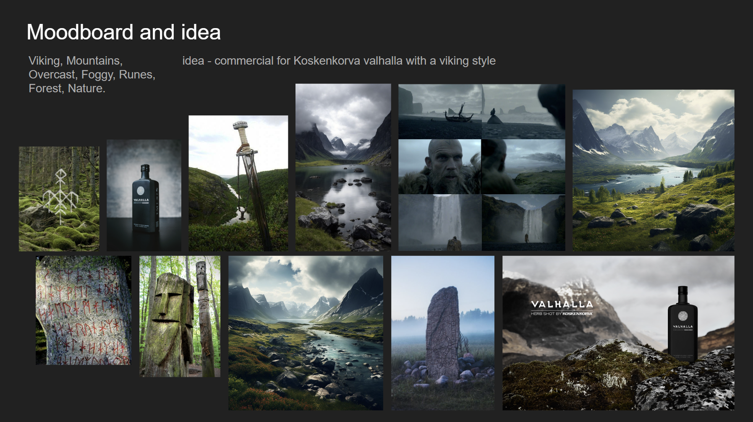The image size is (753, 422).
Task: Select the mossy forest image with white rune symbol
Action: 59,199
